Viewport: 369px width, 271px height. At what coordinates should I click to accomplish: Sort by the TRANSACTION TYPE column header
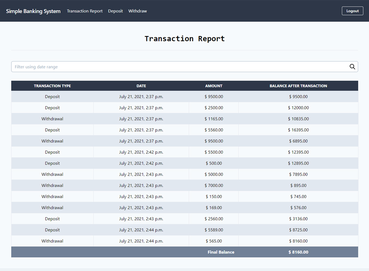click(x=52, y=86)
